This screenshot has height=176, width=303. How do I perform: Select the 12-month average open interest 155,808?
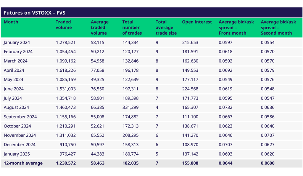click(190, 163)
